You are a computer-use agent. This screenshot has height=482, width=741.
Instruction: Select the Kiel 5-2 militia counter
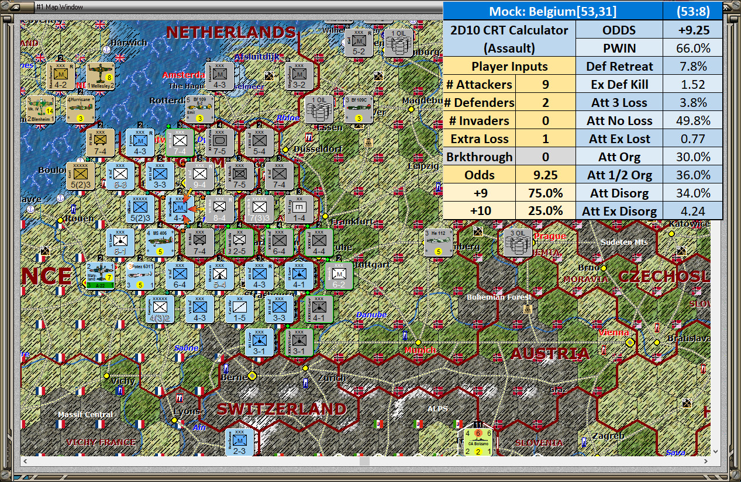pyautogui.click(x=359, y=43)
